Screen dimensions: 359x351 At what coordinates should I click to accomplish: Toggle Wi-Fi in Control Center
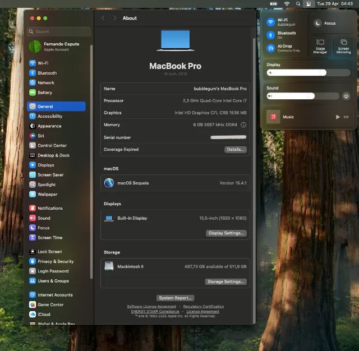click(x=270, y=22)
